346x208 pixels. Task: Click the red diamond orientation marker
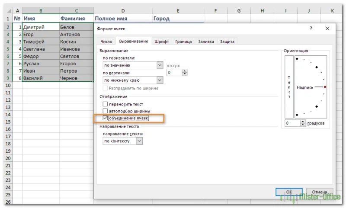[x=325, y=87]
